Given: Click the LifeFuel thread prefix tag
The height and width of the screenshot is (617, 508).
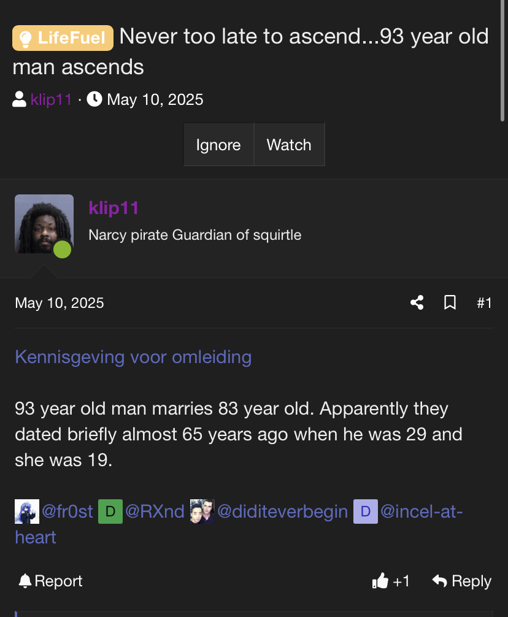Looking at the screenshot, I should (63, 38).
